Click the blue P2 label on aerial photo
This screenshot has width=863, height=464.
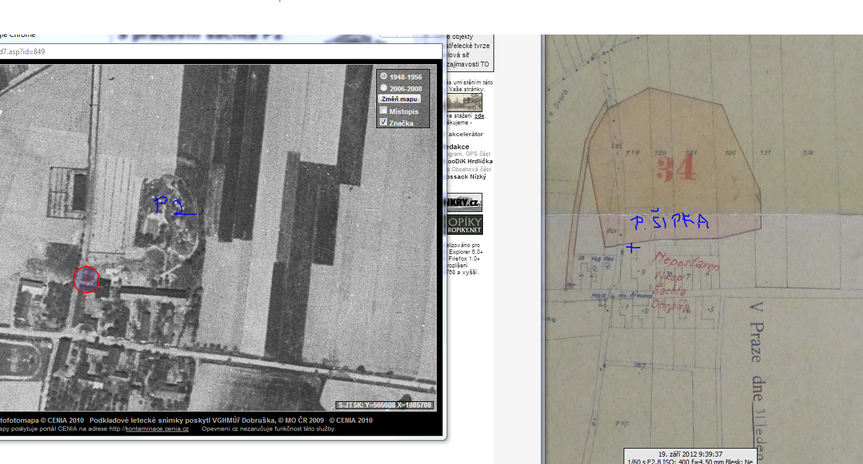(x=173, y=205)
